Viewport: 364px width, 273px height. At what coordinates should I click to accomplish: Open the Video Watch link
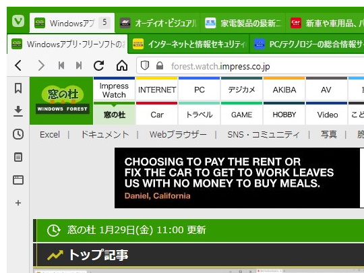pos(326,114)
